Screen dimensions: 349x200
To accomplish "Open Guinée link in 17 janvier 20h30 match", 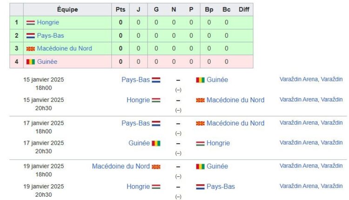I will coord(139,143).
